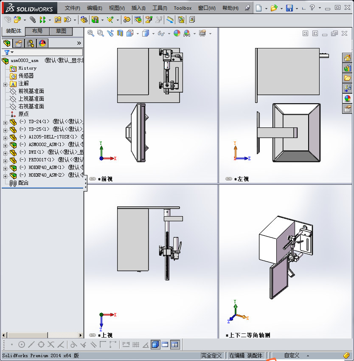Open the DisplayManager color ball tab
Screen dimensions: 354x361
[42, 43]
